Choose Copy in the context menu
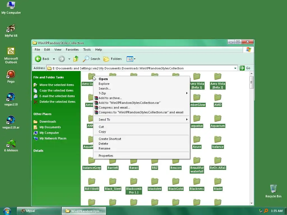287x215 pixels. coord(142,132)
